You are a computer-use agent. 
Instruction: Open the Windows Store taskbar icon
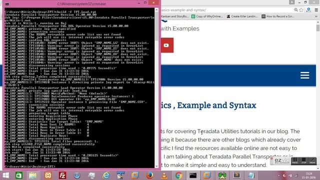click(x=19, y=175)
